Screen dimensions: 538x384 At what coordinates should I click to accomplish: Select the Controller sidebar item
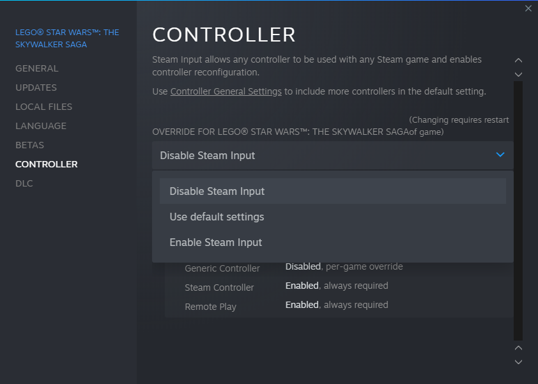[46, 164]
